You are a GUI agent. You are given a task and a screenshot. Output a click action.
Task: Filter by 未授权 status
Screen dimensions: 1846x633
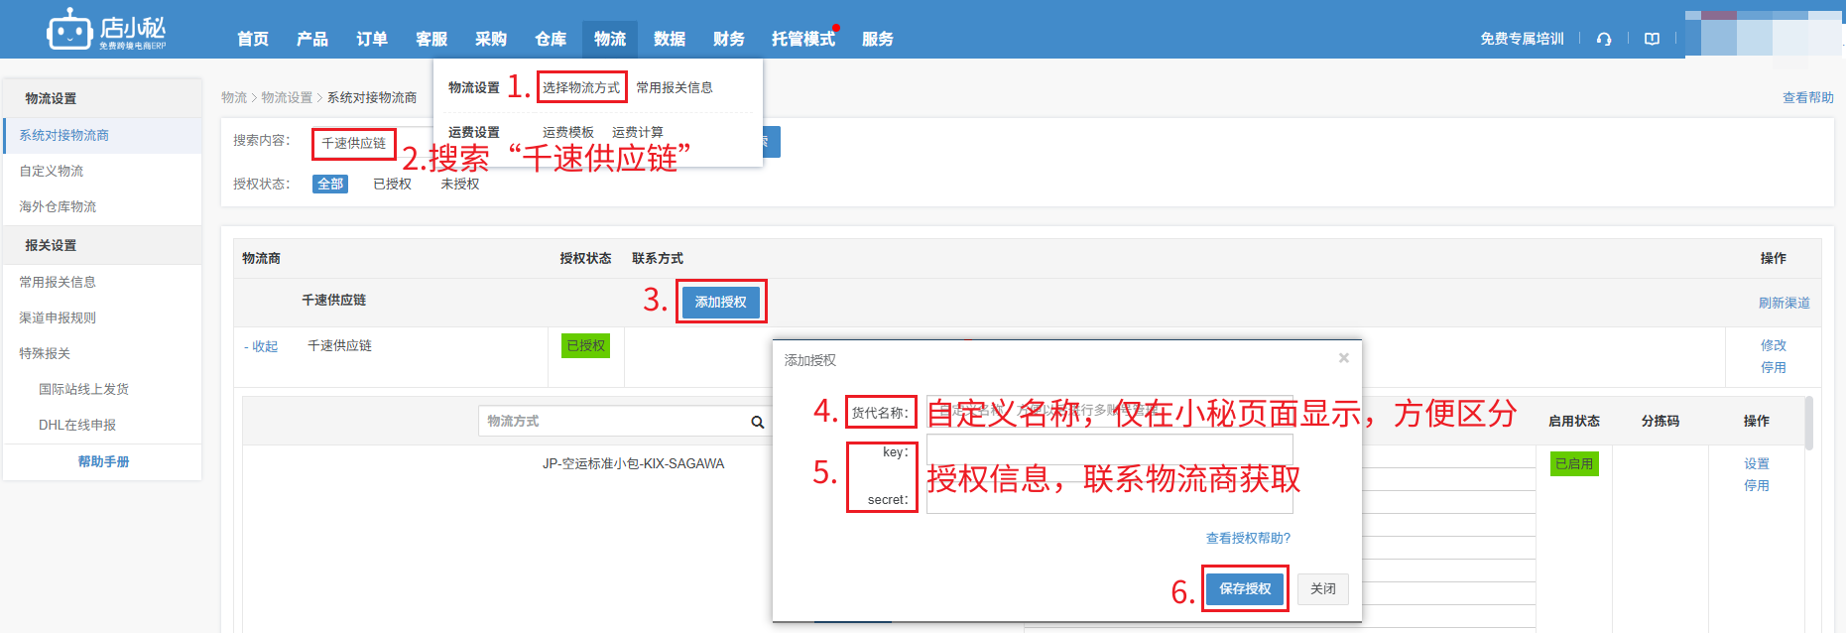460,184
